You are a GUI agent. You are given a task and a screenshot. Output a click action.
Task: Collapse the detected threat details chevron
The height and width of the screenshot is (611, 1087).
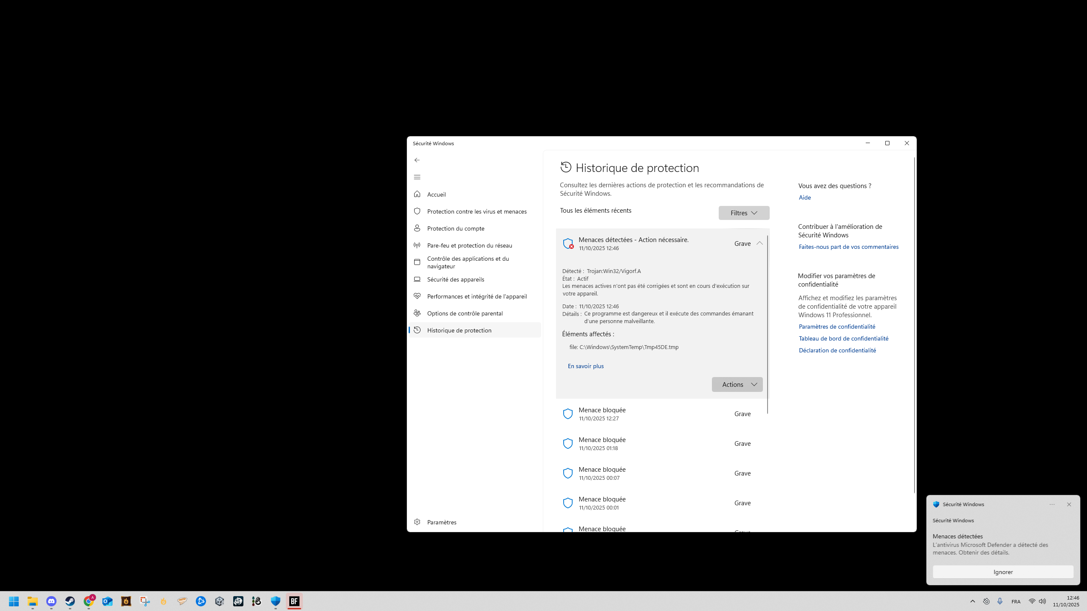click(x=759, y=243)
